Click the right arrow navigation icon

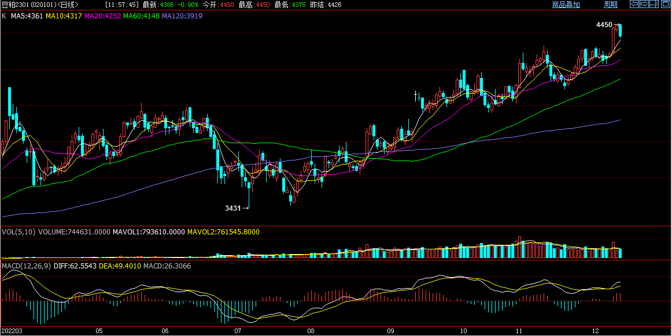tap(644, 4)
